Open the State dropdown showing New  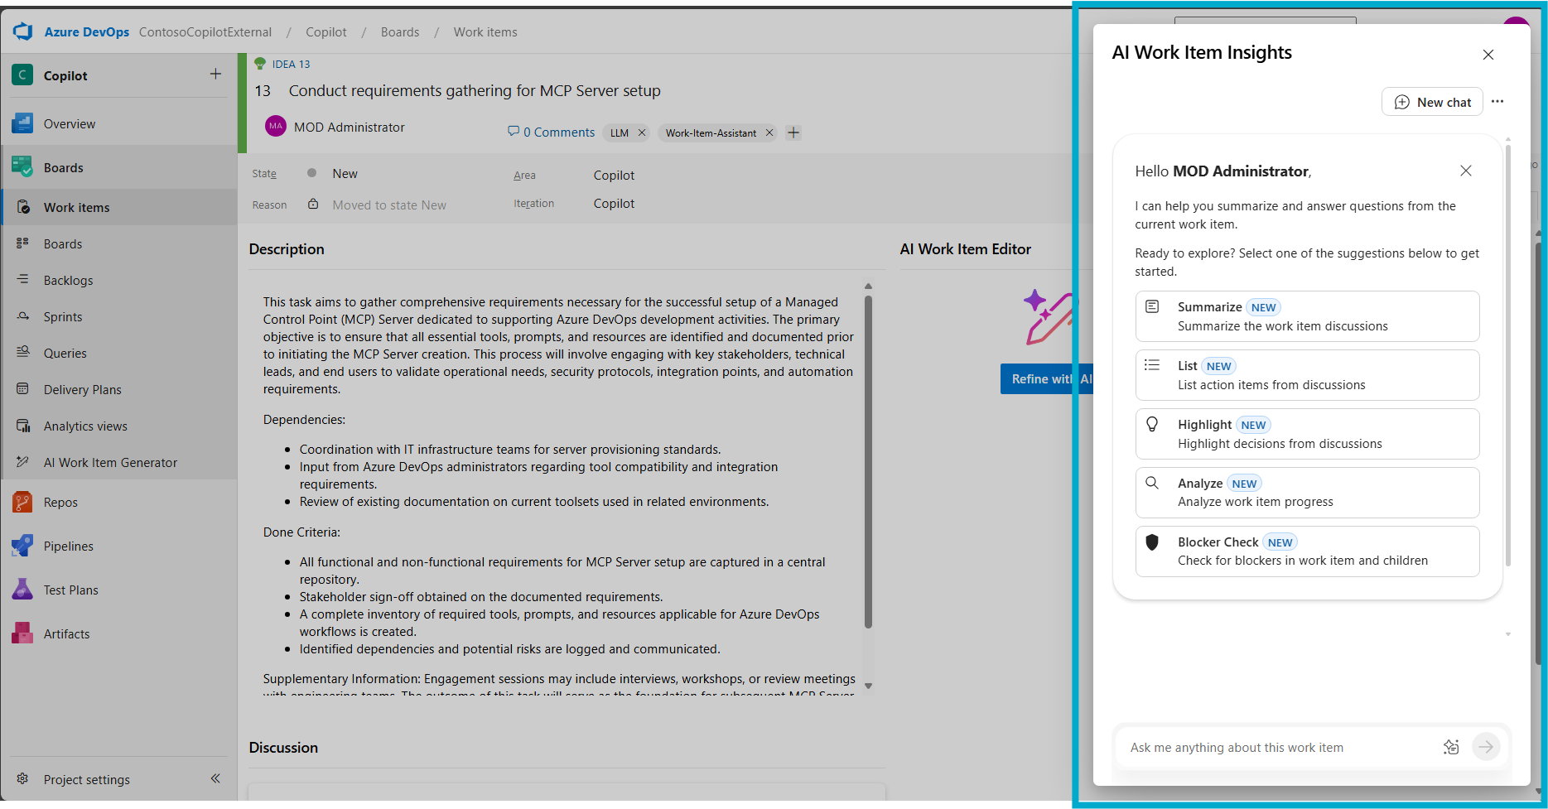(345, 173)
